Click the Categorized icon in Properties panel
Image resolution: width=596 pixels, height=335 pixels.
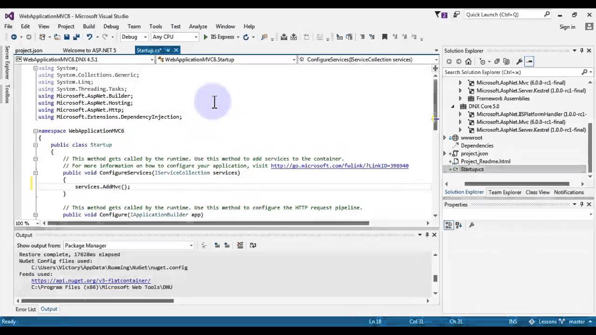(x=449, y=225)
